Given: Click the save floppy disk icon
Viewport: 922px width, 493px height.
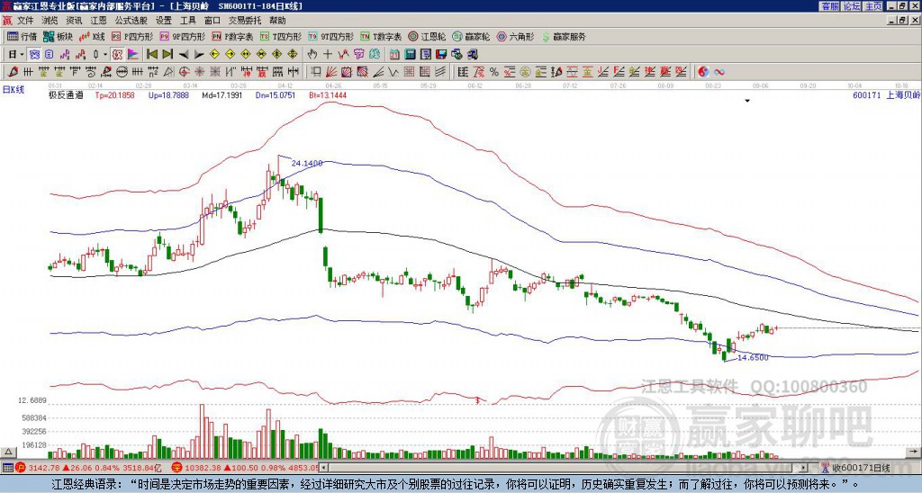Looking at the screenshot, I should [x=441, y=54].
